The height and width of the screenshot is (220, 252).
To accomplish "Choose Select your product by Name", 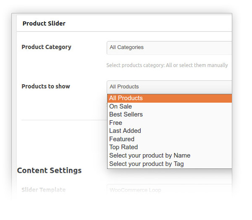I will coord(150,155).
